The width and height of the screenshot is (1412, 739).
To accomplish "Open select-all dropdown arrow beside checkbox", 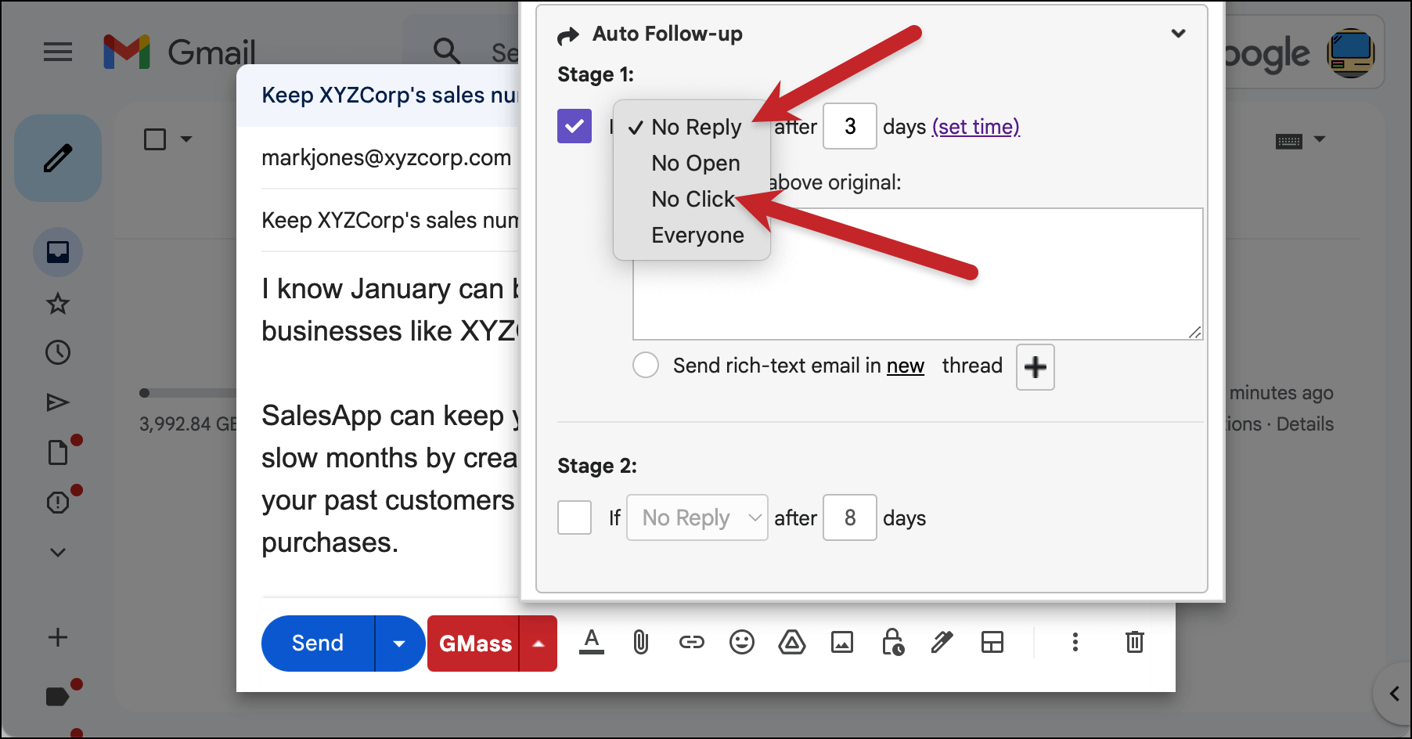I will coord(186,139).
